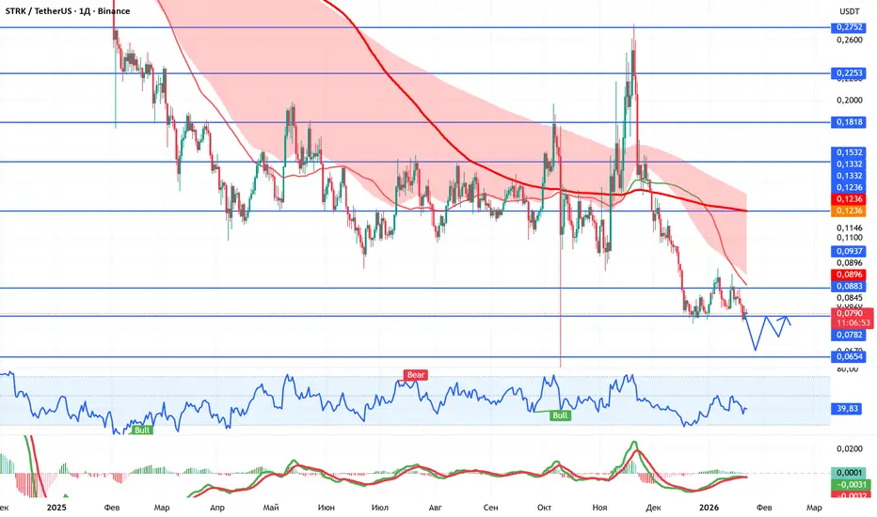Select the blue 0,0782 price level label
This screenshot has height=517, width=877.
pyautogui.click(x=849, y=335)
